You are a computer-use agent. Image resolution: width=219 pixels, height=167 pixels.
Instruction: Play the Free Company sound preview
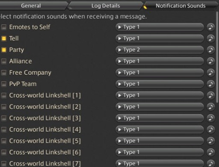(211, 73)
